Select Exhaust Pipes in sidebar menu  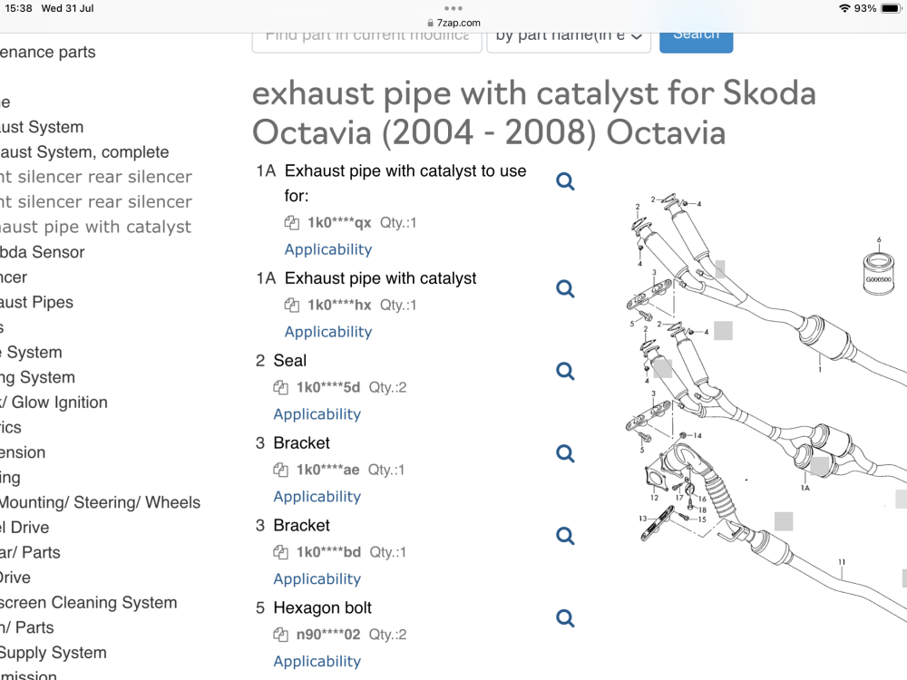coord(36,303)
